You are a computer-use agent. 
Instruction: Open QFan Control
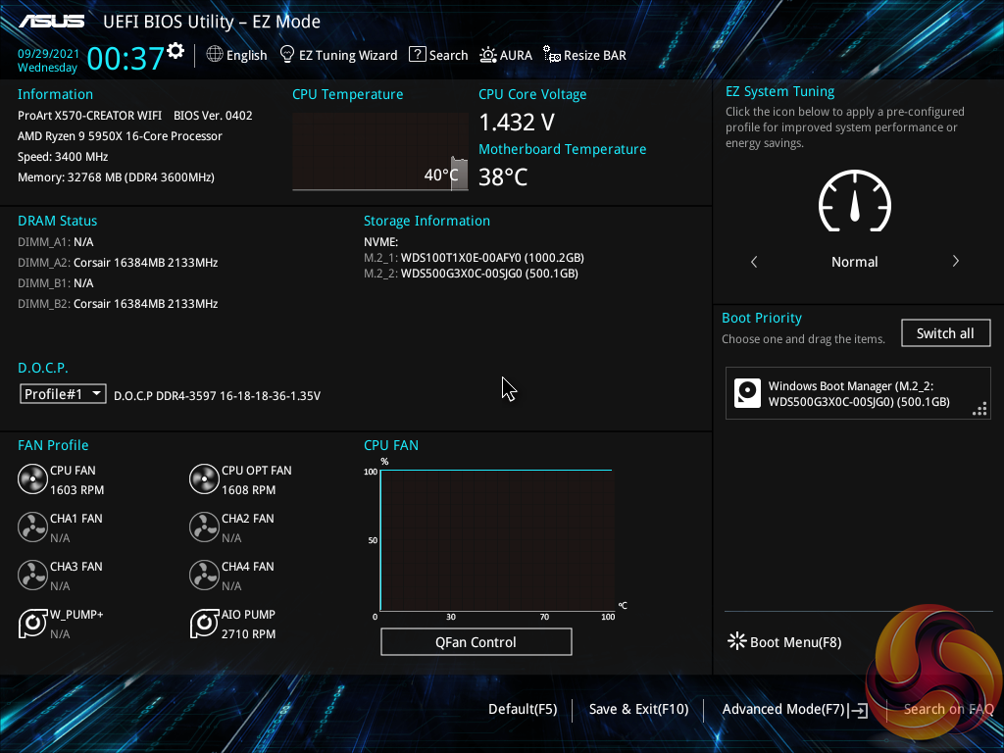point(476,641)
